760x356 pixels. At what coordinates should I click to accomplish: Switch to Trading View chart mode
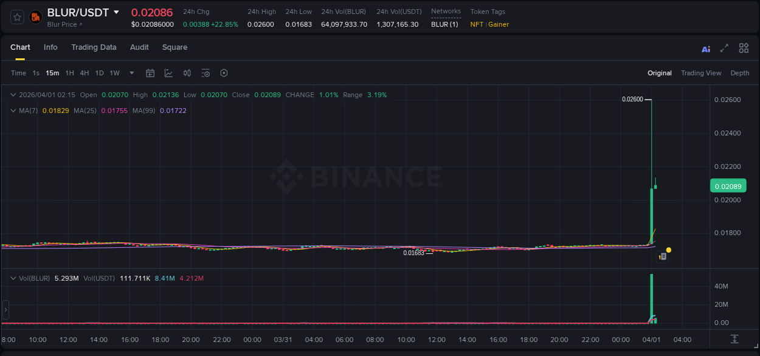click(x=701, y=73)
